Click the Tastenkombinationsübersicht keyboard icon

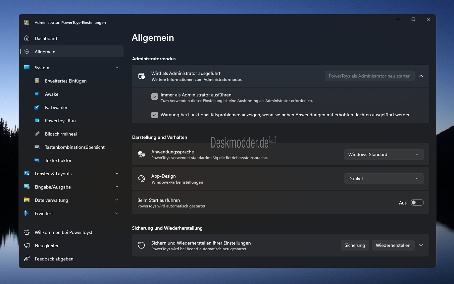pyautogui.click(x=37, y=147)
